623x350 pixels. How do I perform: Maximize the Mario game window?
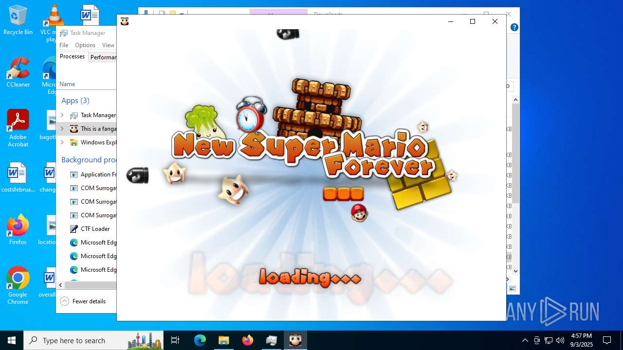pyautogui.click(x=472, y=21)
